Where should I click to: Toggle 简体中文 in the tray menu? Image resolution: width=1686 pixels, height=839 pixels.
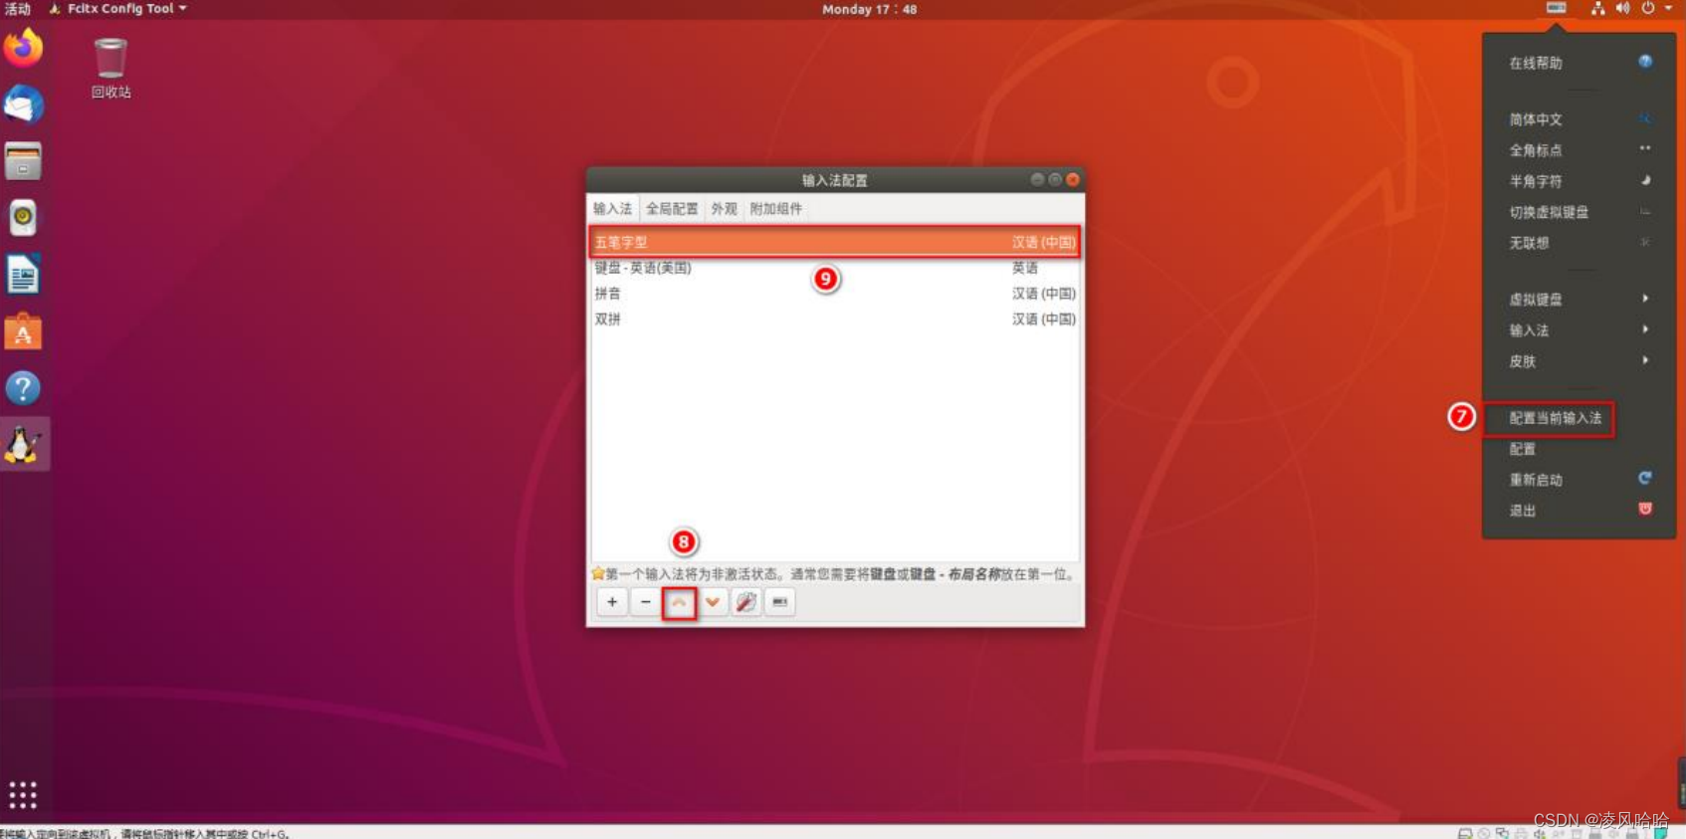coord(1579,118)
